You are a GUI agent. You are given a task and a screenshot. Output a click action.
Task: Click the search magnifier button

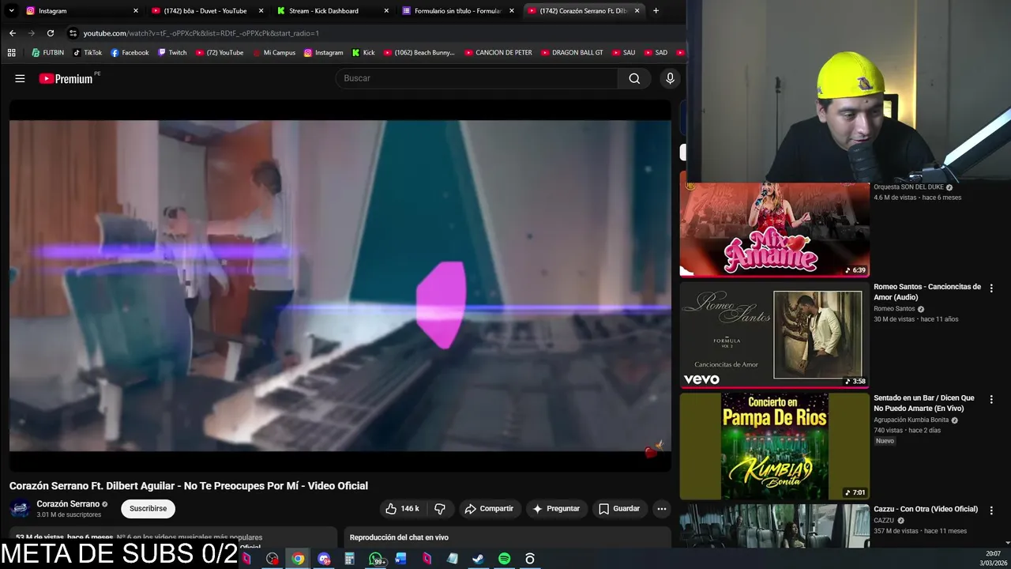tap(634, 78)
